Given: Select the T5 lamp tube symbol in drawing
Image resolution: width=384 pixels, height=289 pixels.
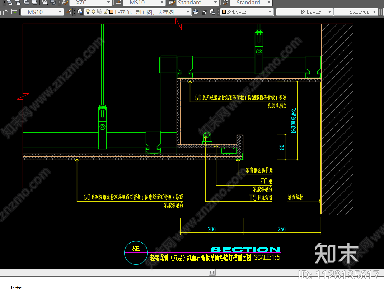Looking at the screenshot, I should (207, 138).
